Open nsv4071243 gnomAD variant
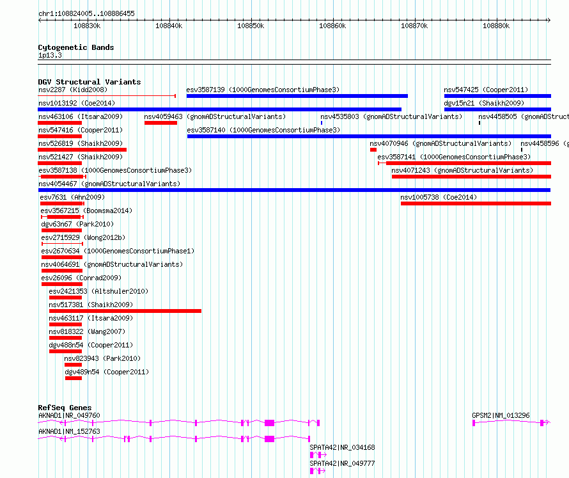569x478 pixels. click(462, 170)
